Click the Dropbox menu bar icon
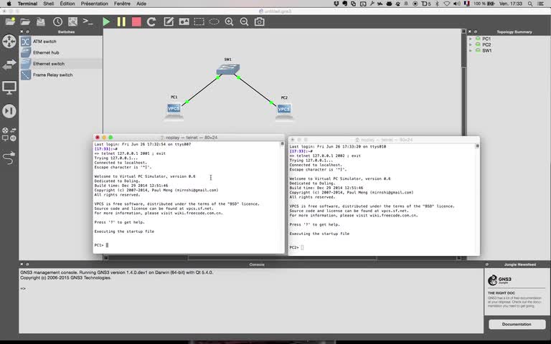The image size is (551, 344). (x=336, y=4)
